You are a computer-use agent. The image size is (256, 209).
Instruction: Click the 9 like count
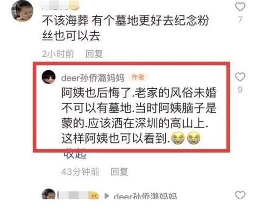240,90
